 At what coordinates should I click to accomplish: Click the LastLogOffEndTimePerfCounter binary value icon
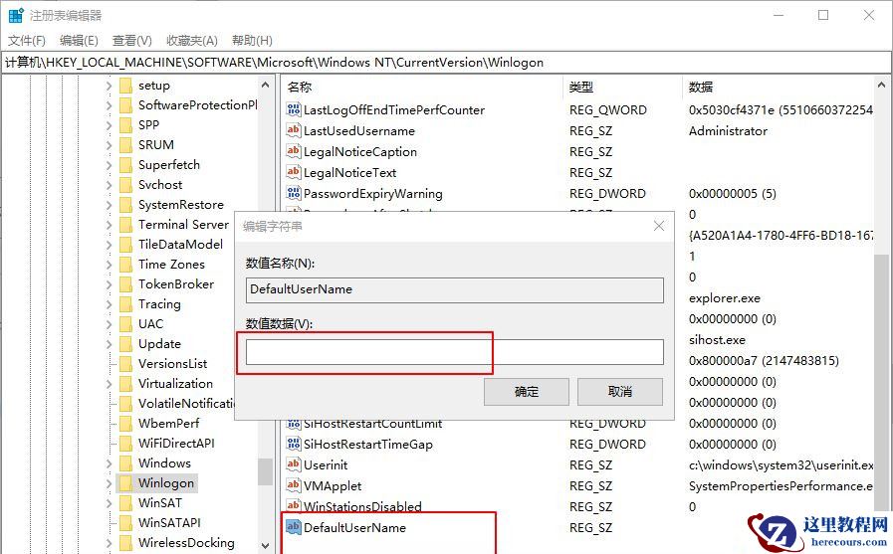click(294, 109)
